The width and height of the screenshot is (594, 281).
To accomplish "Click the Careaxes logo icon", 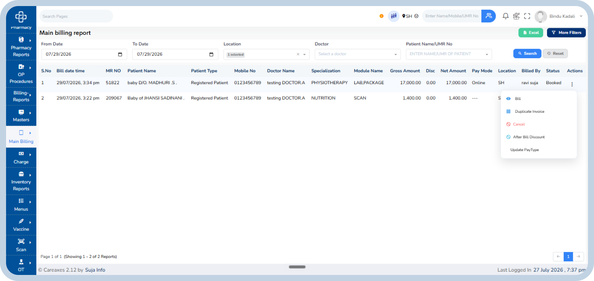I will point(21,17).
